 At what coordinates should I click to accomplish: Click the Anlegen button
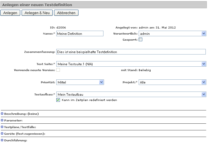click(10, 13)
